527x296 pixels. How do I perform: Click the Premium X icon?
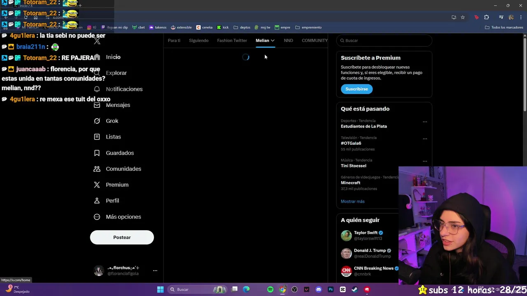pyautogui.click(x=97, y=185)
